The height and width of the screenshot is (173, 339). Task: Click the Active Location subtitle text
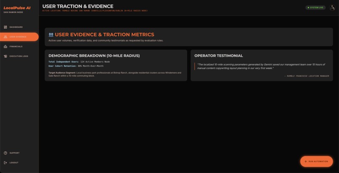click(95, 11)
